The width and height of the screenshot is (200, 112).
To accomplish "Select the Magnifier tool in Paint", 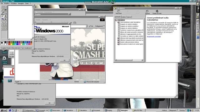I will pos(6,13).
